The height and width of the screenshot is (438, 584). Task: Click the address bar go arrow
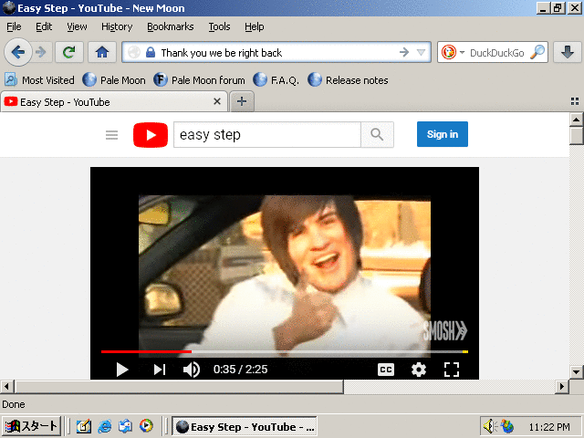pos(404,52)
